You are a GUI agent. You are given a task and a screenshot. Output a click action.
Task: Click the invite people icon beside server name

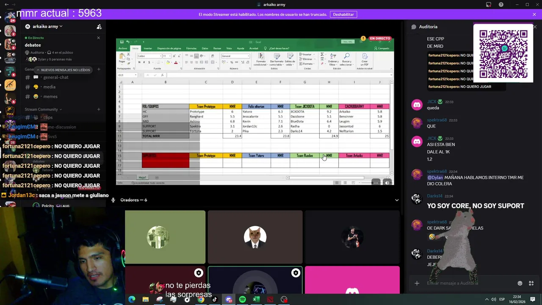[99, 27]
